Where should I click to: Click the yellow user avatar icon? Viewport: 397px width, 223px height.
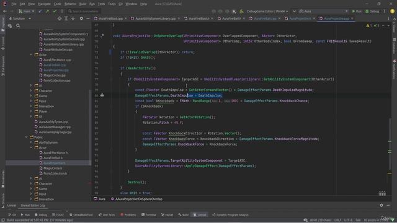pos(392,11)
